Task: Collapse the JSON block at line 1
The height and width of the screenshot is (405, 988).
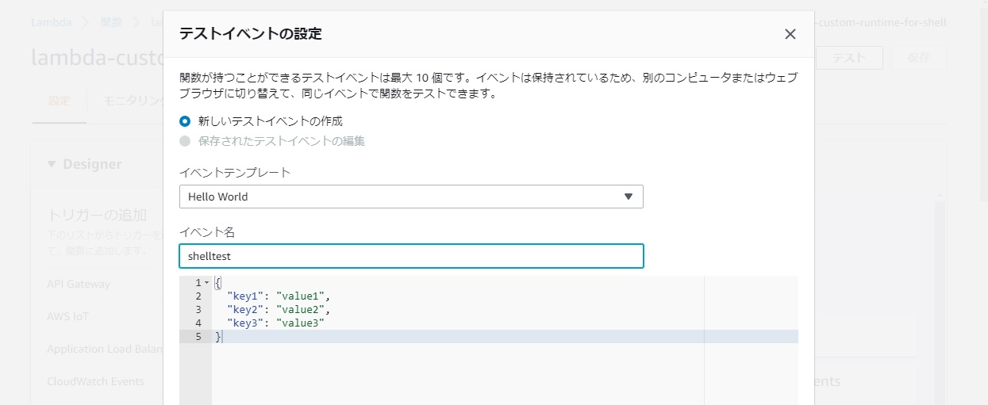Action: [206, 283]
